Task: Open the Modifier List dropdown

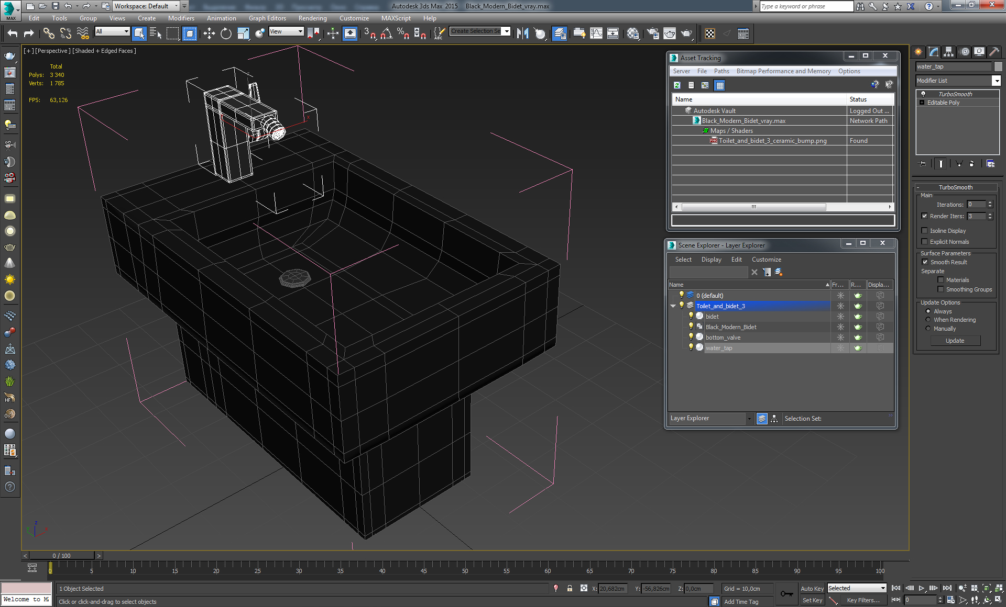Action: click(996, 81)
